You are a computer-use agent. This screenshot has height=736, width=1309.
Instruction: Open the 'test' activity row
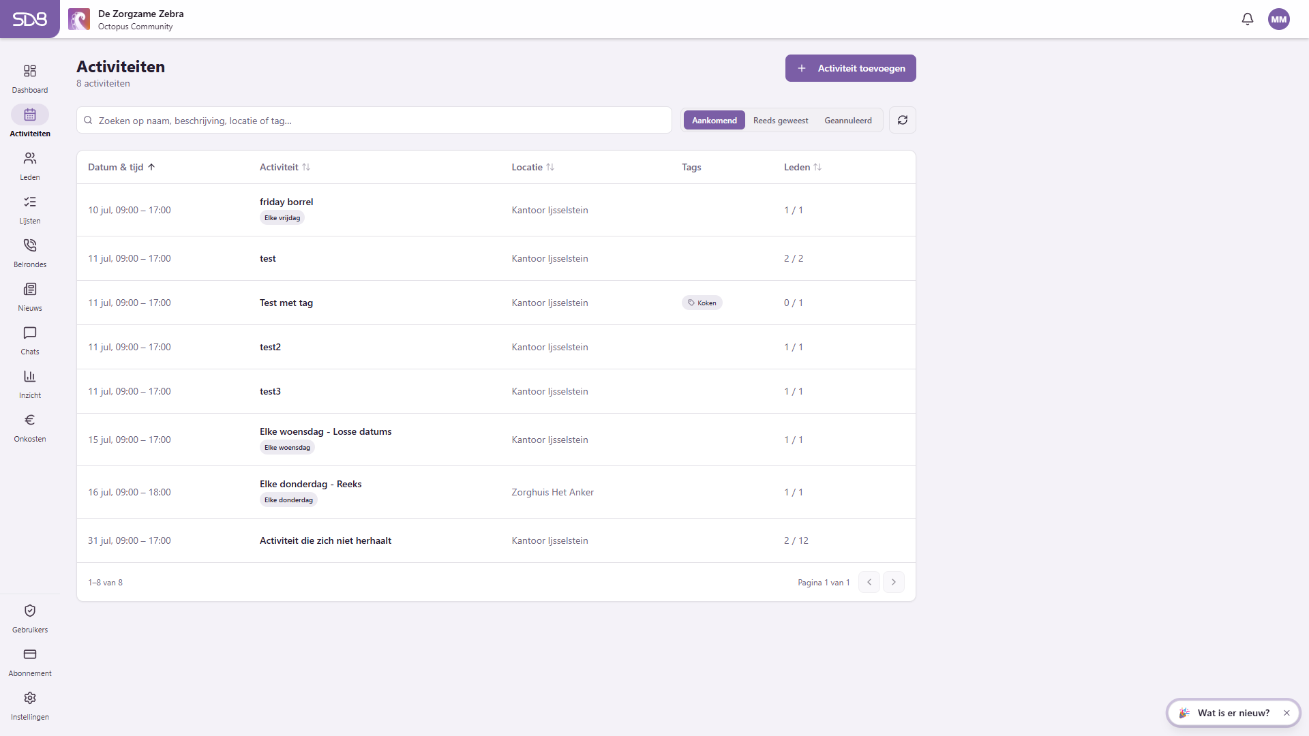[x=496, y=258]
